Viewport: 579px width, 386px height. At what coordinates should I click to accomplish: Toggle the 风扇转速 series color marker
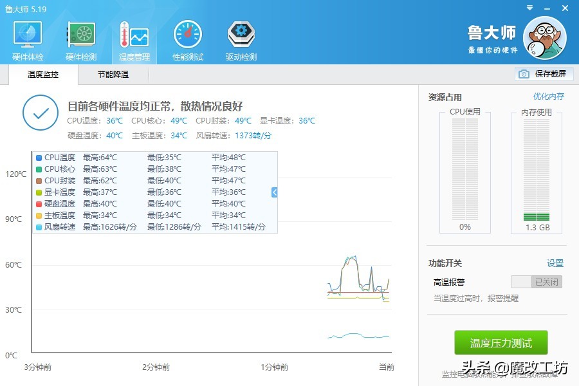tap(39, 226)
